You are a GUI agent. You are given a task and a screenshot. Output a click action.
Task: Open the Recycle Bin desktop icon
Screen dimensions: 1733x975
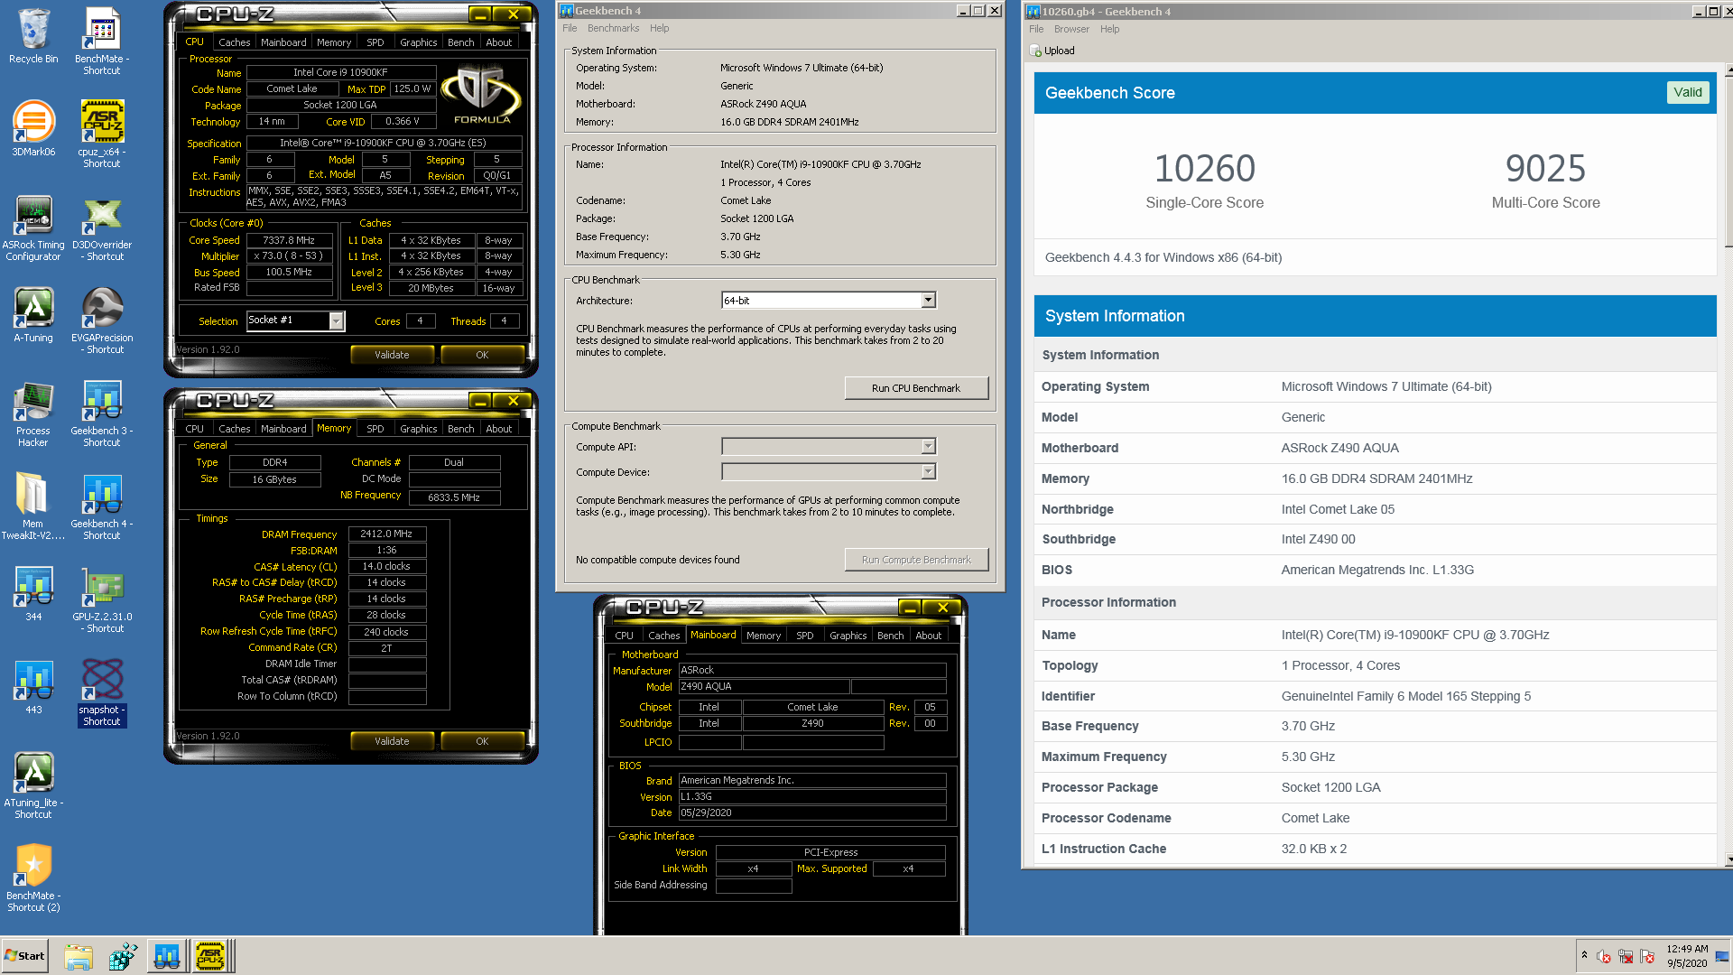click(33, 36)
